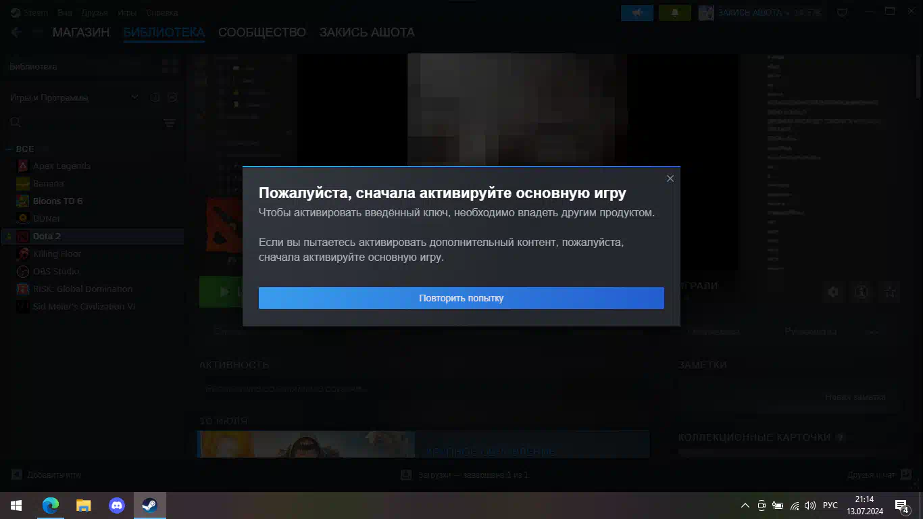
Task: Click the green play button
Action: (221, 292)
